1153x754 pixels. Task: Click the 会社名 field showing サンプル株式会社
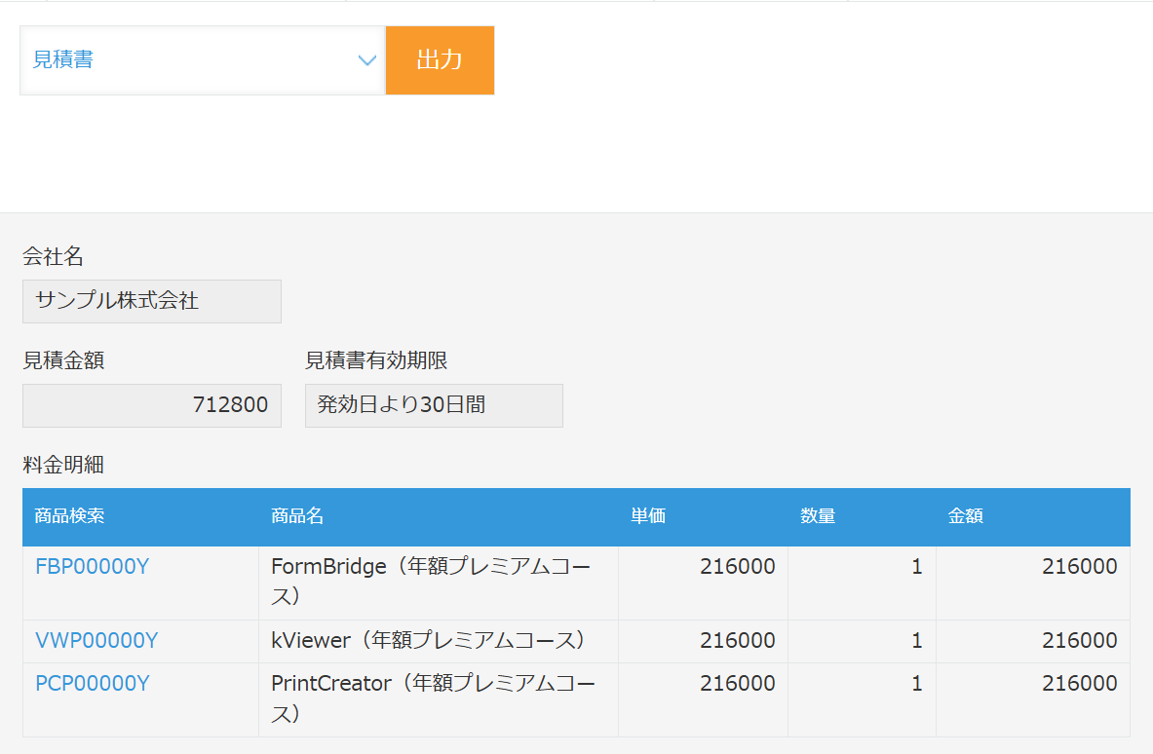(x=152, y=301)
